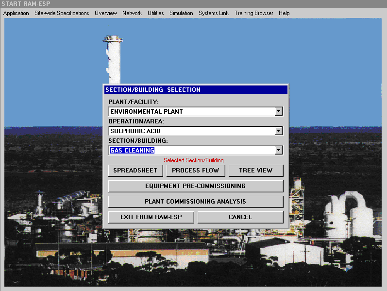Launch PLANT COMMISSIONING ANALYSIS
The height and width of the screenshot is (291, 387).
(196, 202)
